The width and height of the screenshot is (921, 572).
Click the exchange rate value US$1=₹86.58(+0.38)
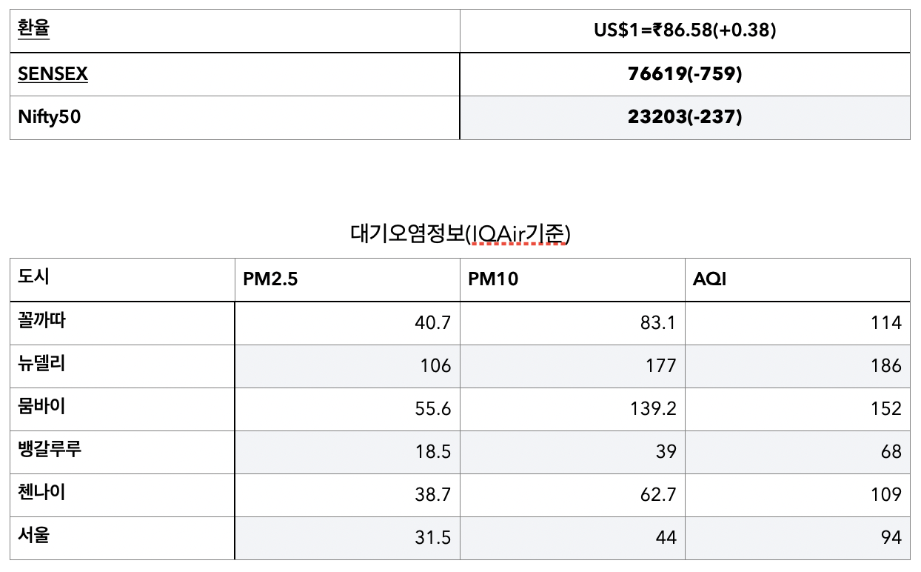(x=685, y=30)
